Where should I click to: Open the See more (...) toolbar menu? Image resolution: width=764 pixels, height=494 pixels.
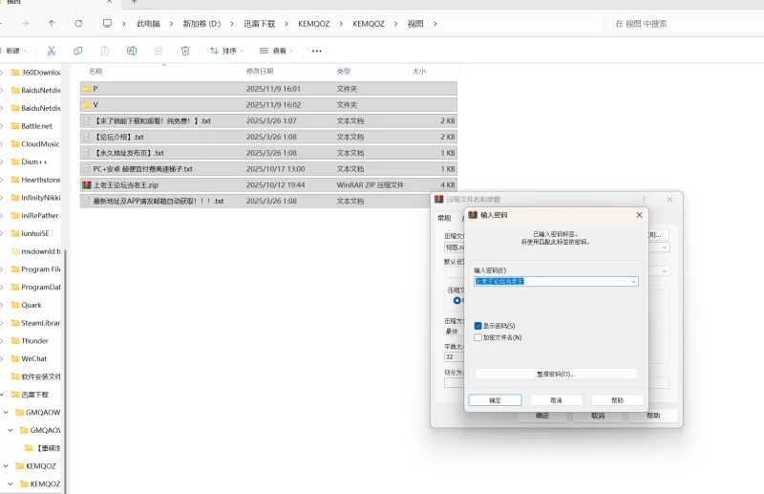(x=317, y=51)
